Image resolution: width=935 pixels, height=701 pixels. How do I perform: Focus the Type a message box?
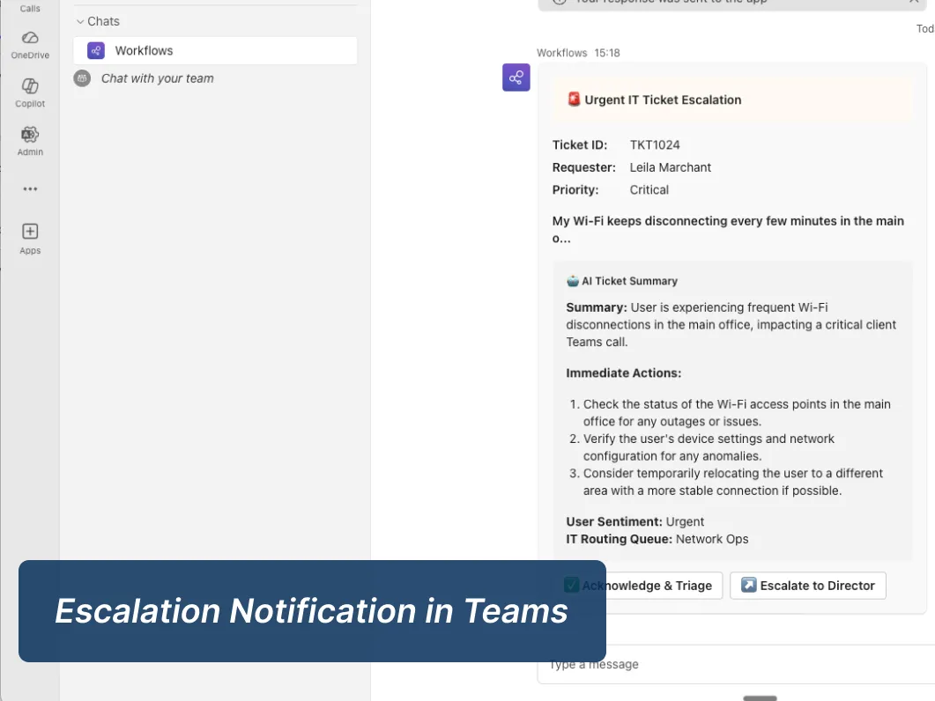pyautogui.click(x=737, y=664)
